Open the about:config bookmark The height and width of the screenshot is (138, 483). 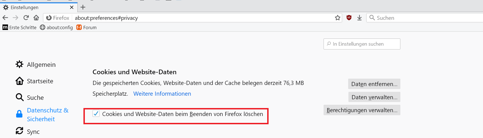56,27
